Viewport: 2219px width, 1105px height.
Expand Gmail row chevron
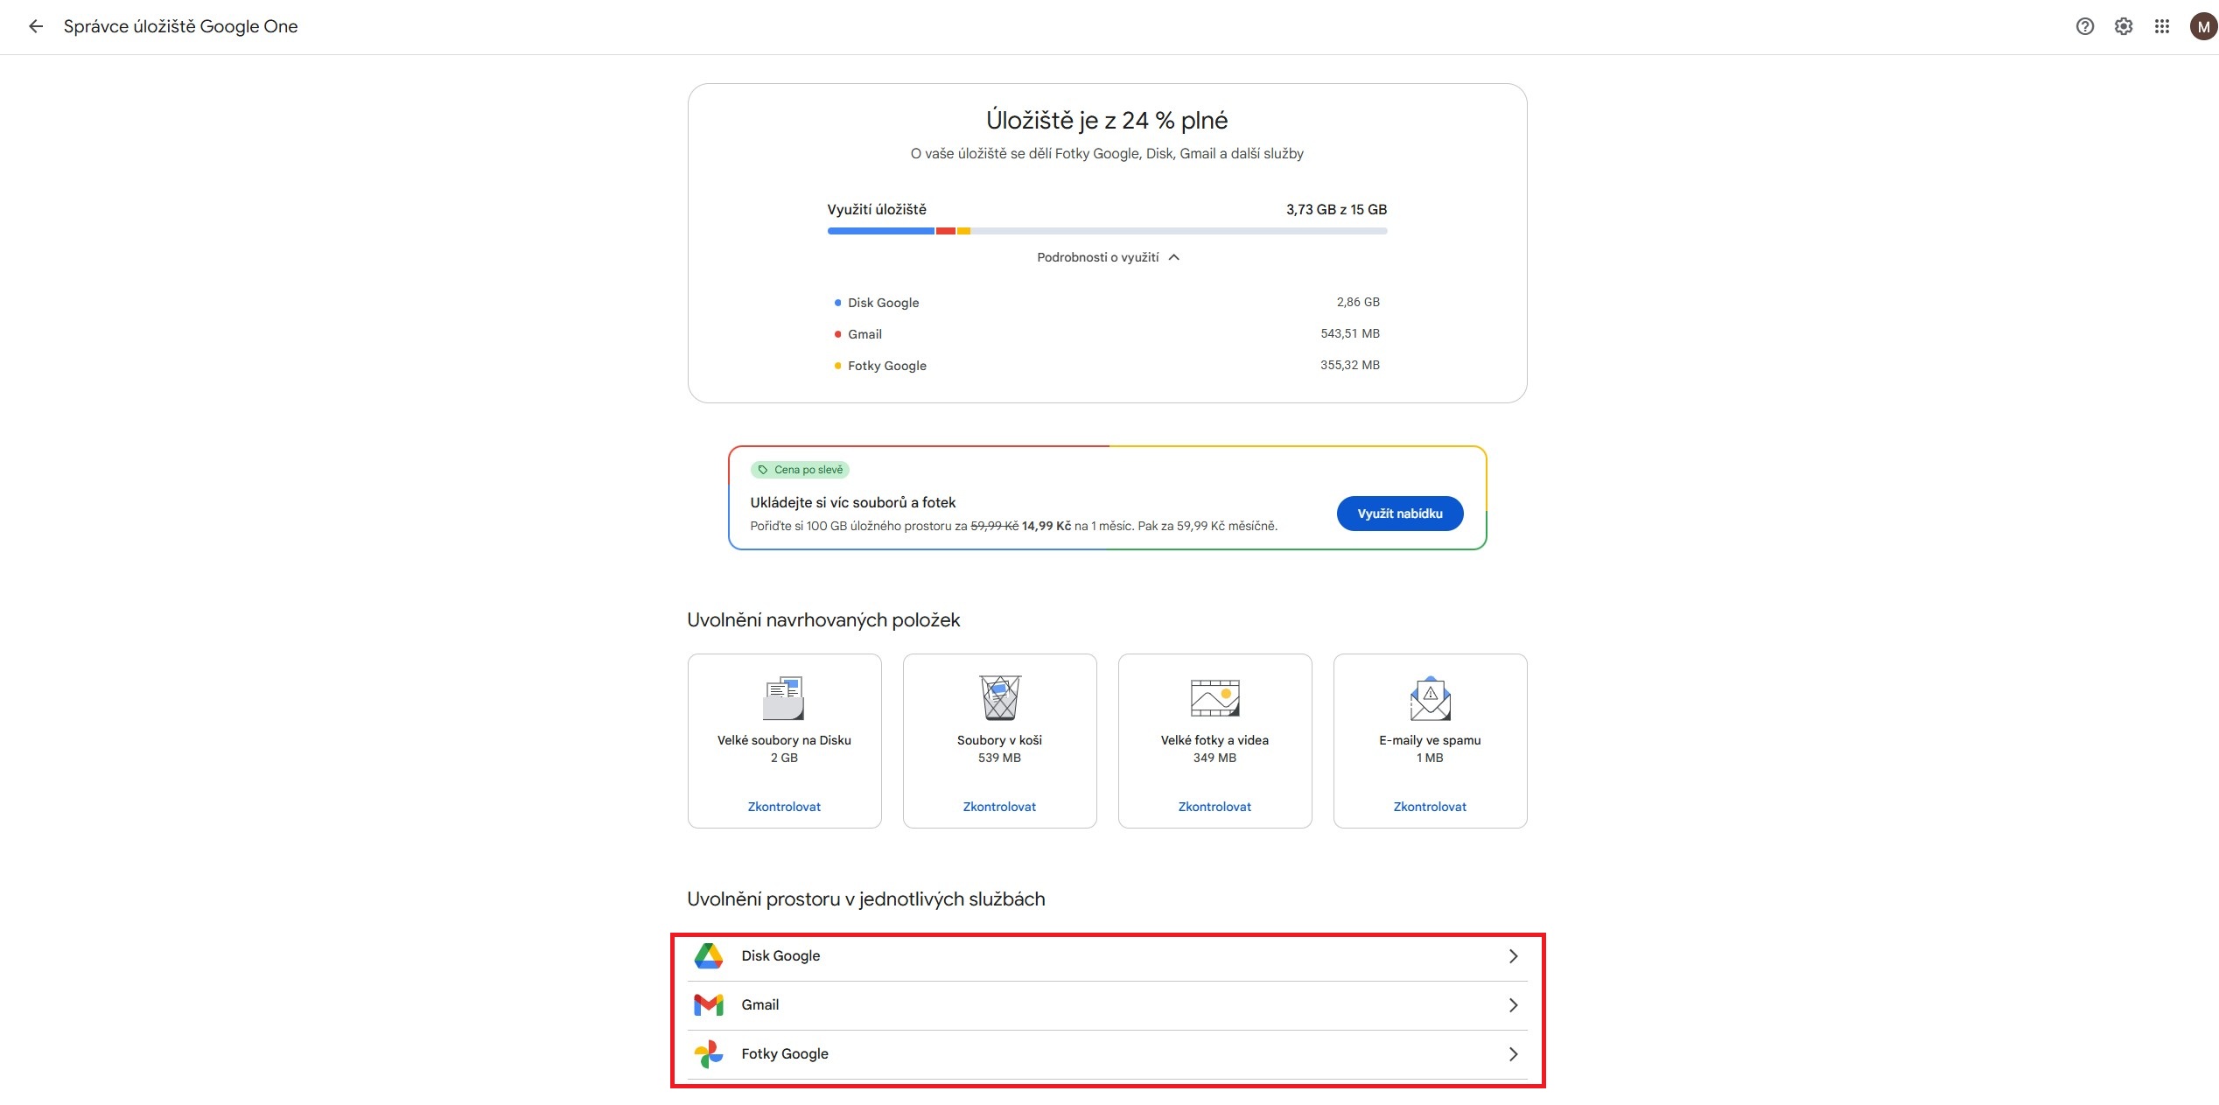(x=1513, y=1004)
